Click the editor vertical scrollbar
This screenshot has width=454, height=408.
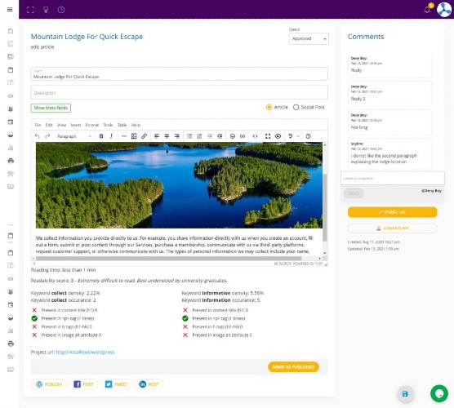click(x=325, y=199)
